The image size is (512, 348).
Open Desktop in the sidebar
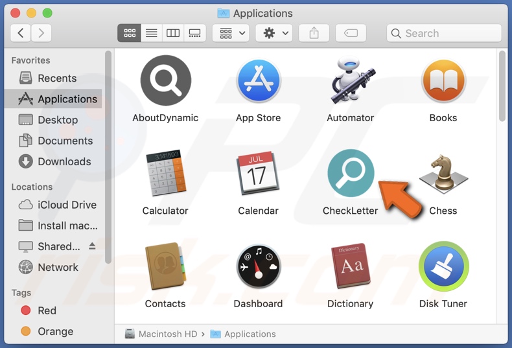click(x=53, y=120)
